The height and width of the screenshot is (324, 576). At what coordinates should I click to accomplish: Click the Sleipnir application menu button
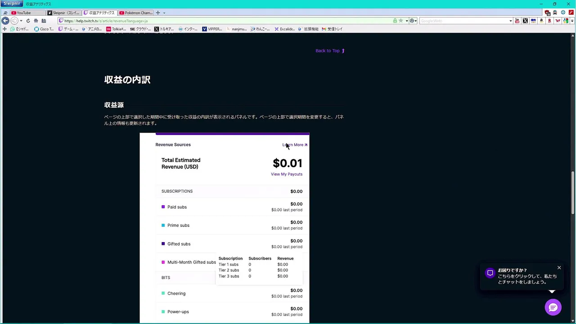[12, 4]
